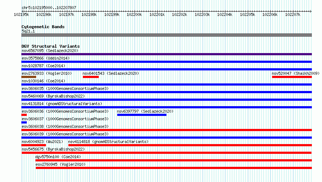Open nsv520047 (Shaikh2009) label
Screen dimensions: 322x182
pos(296,73)
